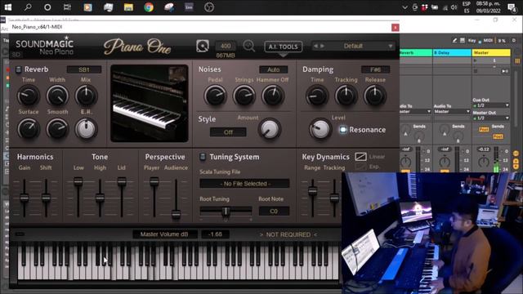Click the Tone Low fader
The width and height of the screenshot is (523, 294).
(78, 181)
